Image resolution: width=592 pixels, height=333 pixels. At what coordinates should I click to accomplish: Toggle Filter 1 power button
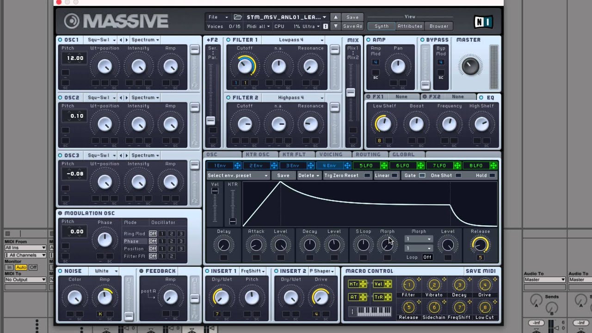click(x=228, y=40)
